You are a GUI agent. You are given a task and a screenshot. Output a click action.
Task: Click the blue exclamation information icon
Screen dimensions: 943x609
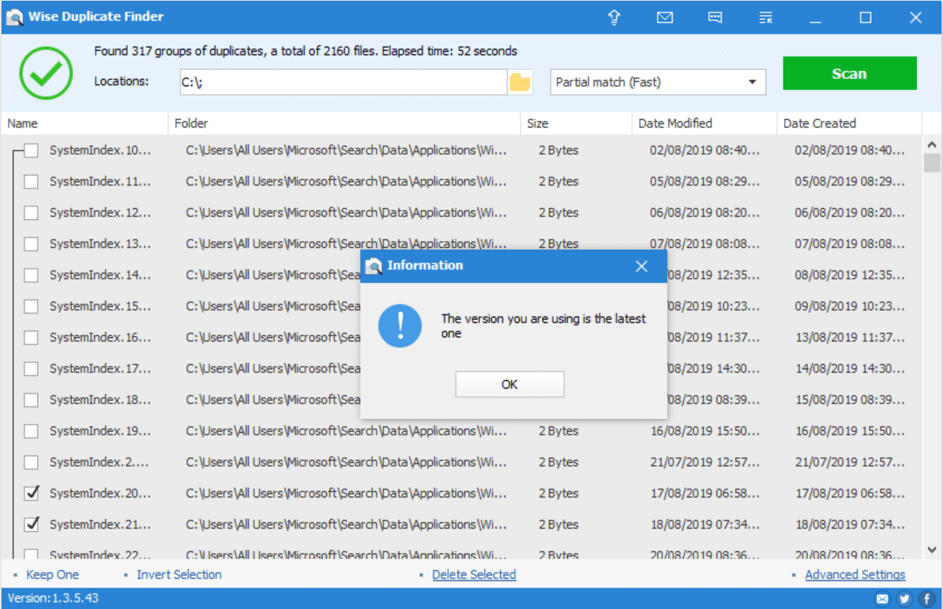click(x=400, y=325)
